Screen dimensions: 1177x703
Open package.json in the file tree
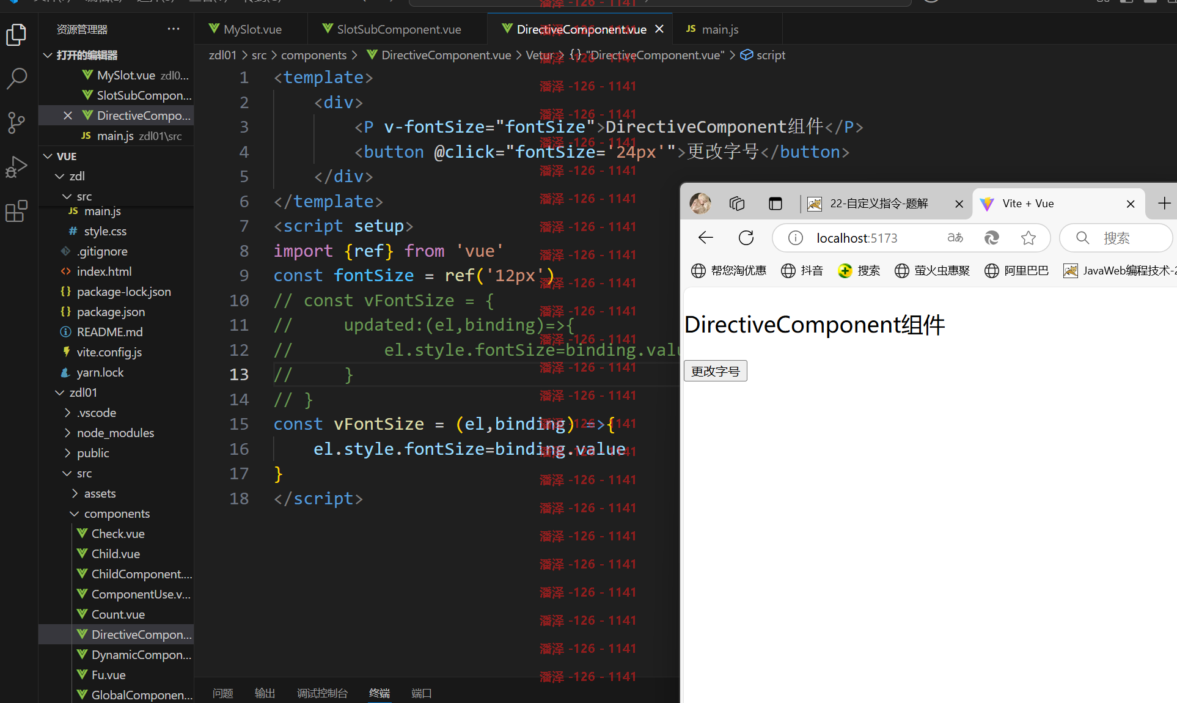pos(116,312)
